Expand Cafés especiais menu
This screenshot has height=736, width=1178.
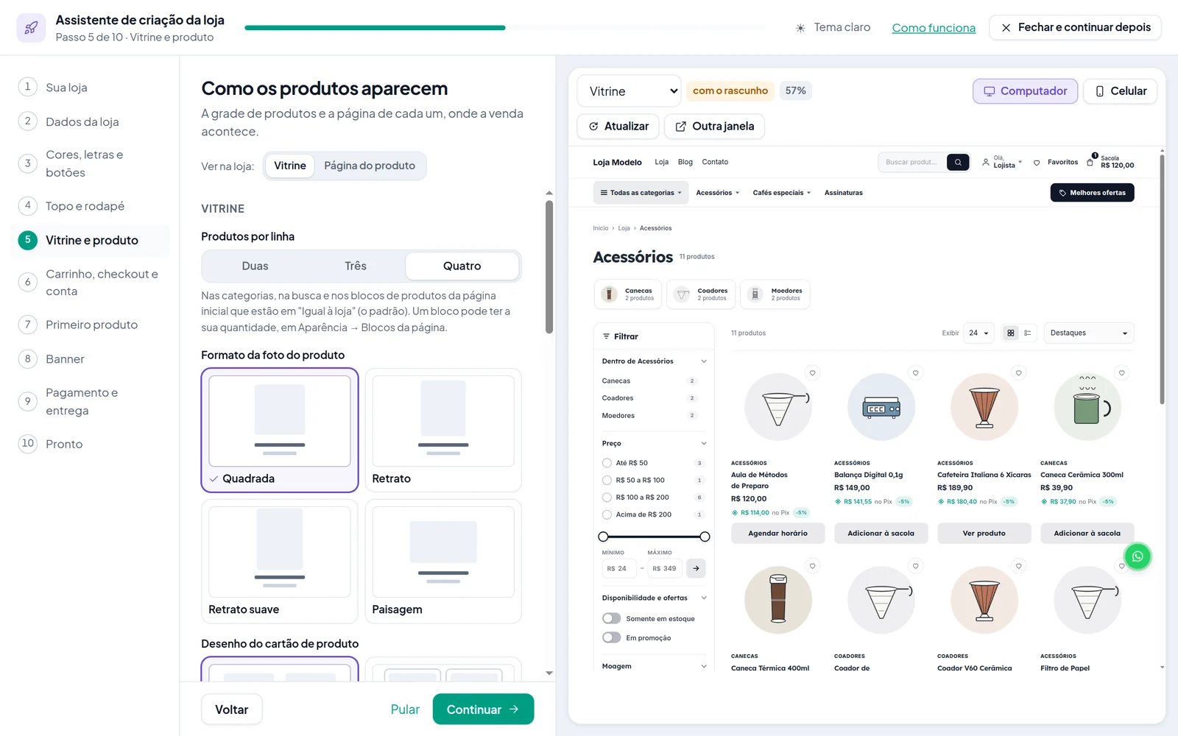(781, 193)
